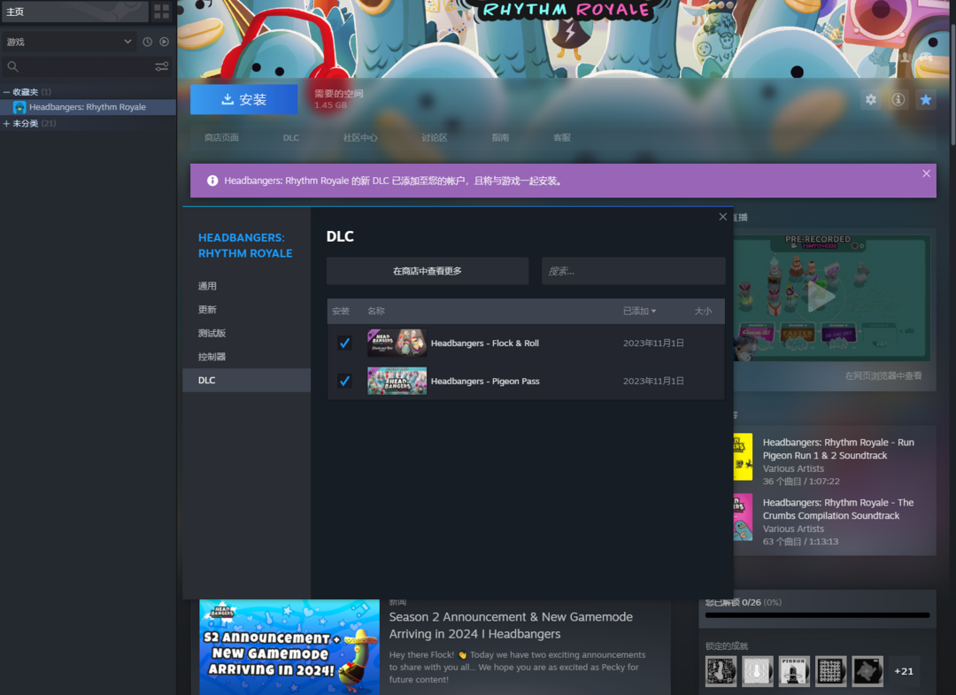956x695 pixels.
Task: Click the ready-to-play filter icon
Action: [x=164, y=42]
